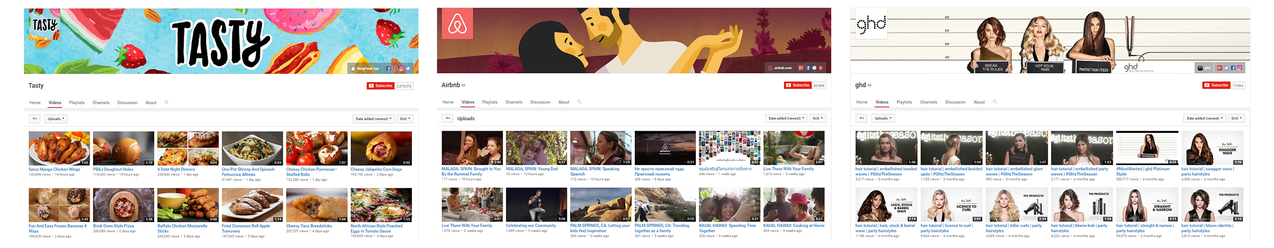Image resolution: width=1274 pixels, height=248 pixels.
Task: Open ghd's Uploads dropdown
Action: (x=882, y=118)
